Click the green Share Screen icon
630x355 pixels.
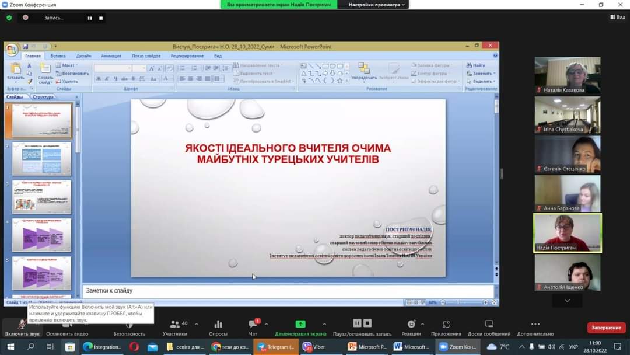coord(300,325)
